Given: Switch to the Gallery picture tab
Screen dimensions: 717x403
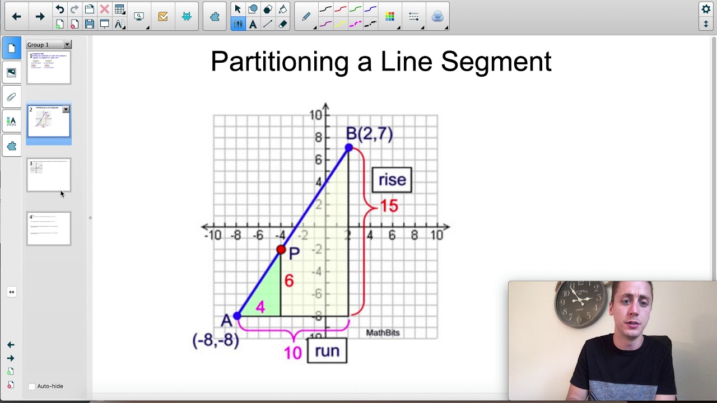Looking at the screenshot, I should [x=11, y=73].
